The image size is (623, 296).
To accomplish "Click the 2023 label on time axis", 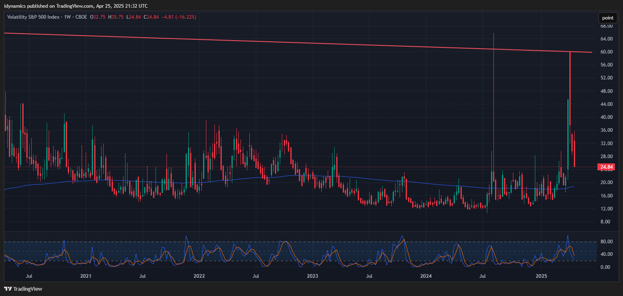I will click(x=312, y=276).
